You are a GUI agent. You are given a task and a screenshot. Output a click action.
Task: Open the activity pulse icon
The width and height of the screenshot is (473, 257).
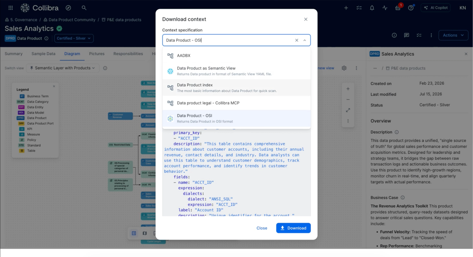pyautogui.click(x=385, y=8)
